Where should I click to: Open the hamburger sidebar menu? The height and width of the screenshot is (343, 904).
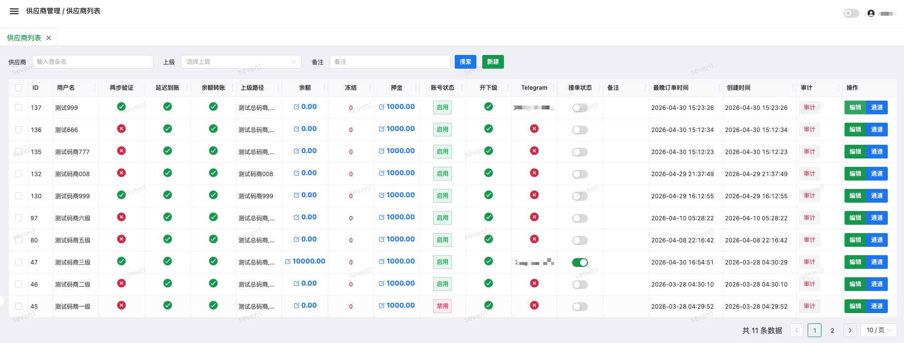pos(14,11)
